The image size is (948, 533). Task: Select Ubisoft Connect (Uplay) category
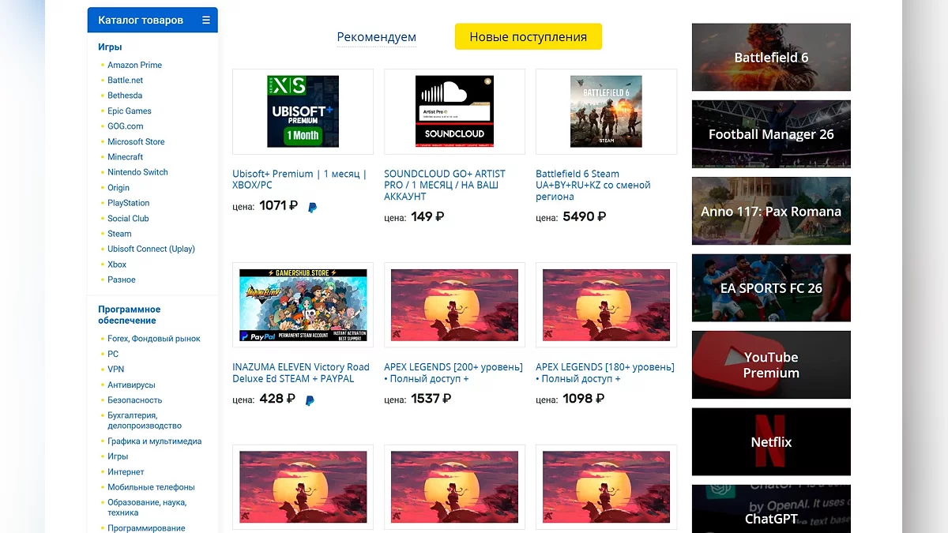pyautogui.click(x=151, y=249)
